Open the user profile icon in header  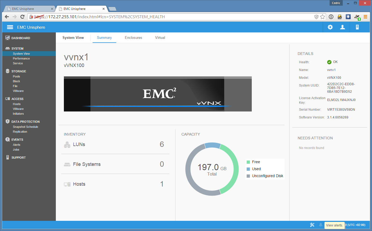coord(342,27)
